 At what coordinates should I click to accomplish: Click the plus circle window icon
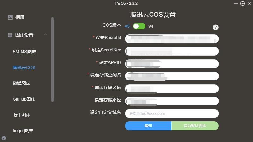click(243, 3)
